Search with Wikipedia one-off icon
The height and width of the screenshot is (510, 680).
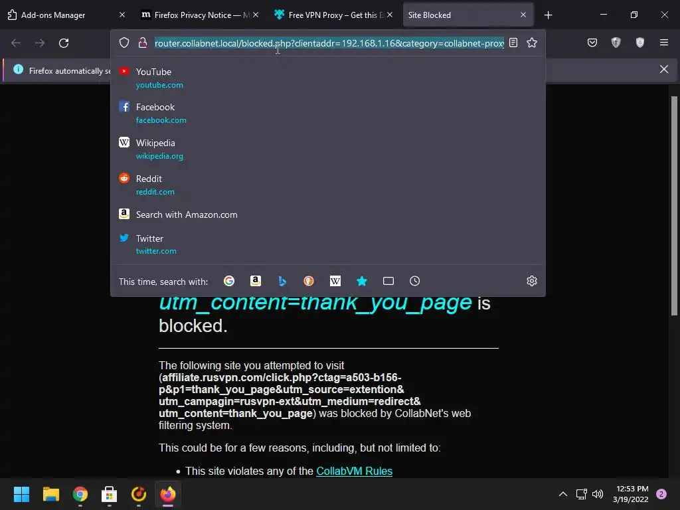pos(335,281)
